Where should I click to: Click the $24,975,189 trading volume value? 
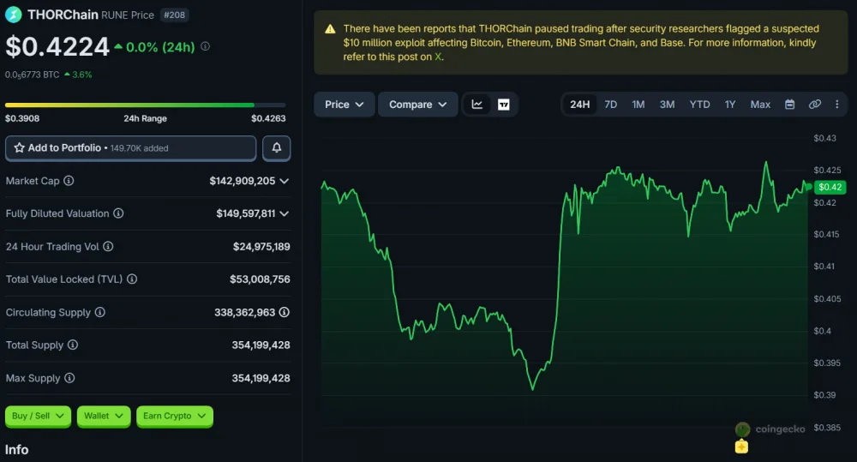pos(261,247)
